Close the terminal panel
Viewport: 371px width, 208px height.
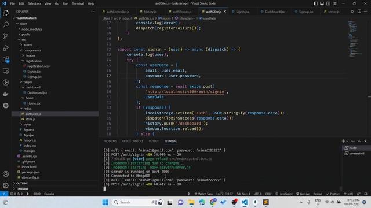[x=366, y=141]
